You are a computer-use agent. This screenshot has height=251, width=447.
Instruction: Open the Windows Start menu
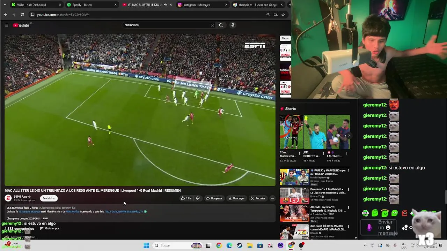(146, 245)
